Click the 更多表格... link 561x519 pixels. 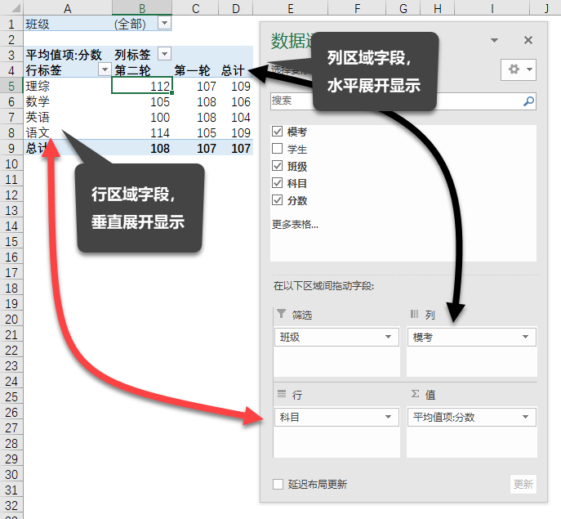pos(295,225)
